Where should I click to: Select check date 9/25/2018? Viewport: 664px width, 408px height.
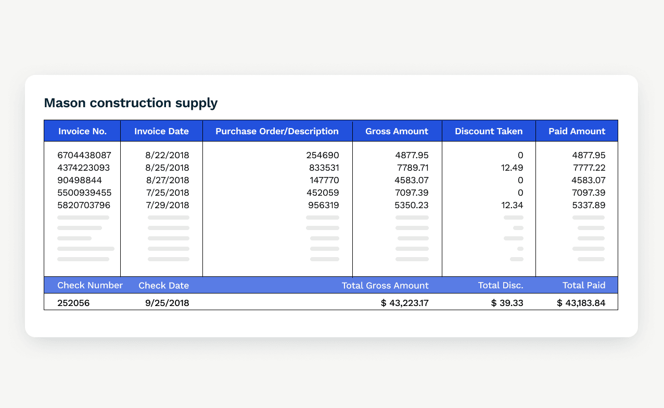pyautogui.click(x=168, y=303)
